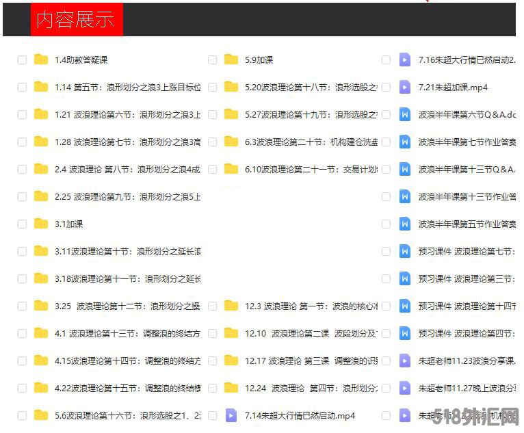Open folder name 5.27波浪理论第十九节
Viewport: 524px width, 433px height.
pos(311,115)
